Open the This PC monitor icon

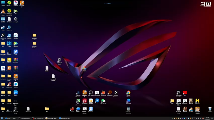click(3, 3)
